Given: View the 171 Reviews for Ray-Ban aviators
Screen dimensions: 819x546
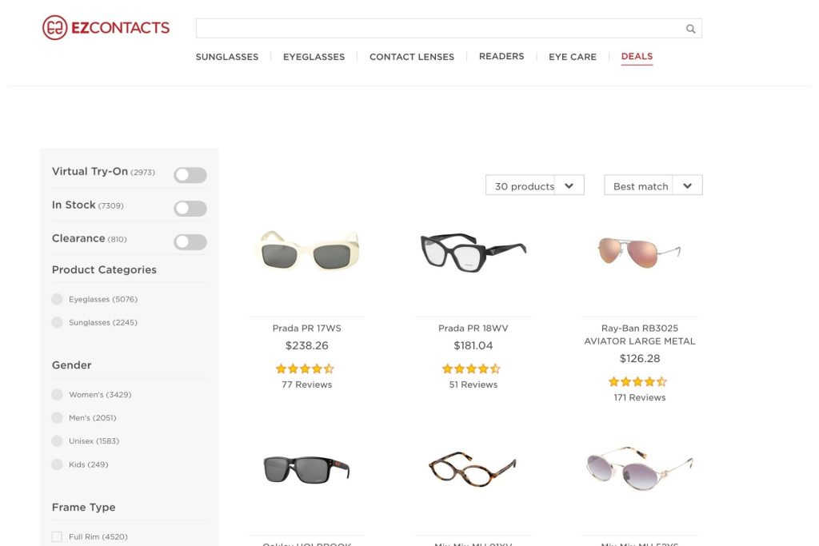Looking at the screenshot, I should tap(639, 397).
